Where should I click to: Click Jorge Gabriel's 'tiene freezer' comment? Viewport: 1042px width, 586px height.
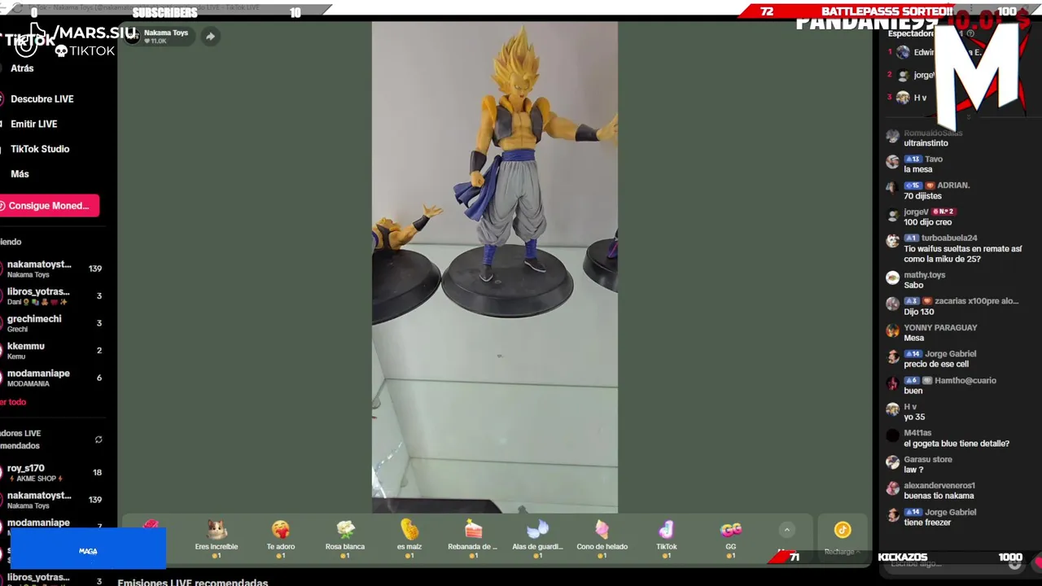coord(926,523)
